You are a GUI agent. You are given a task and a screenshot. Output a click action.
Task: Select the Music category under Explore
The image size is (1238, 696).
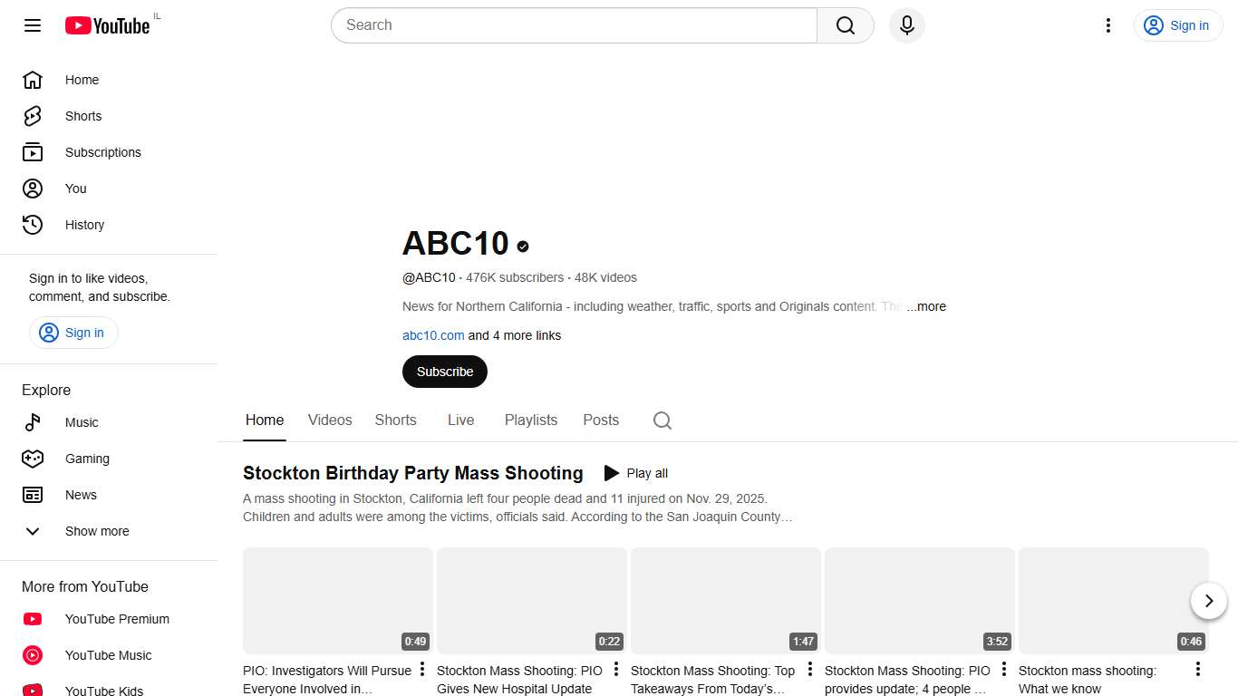coord(82,422)
